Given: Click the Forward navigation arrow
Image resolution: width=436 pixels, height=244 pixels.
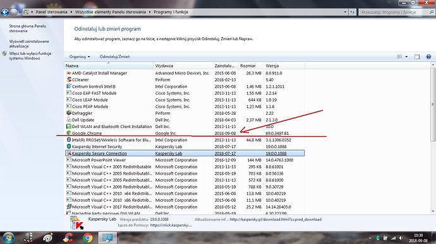Looking at the screenshot, I should 14,12.
